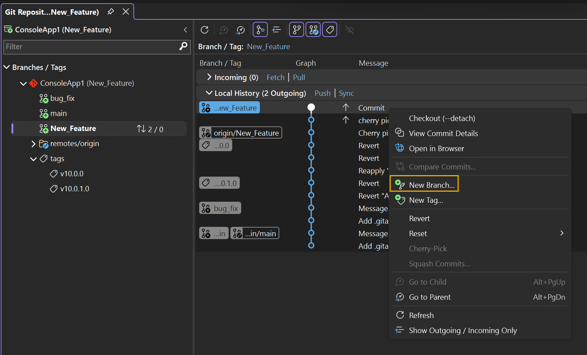The height and width of the screenshot is (355, 587).
Task: Toggle selection of the bug_fix branch
Action: click(x=63, y=98)
